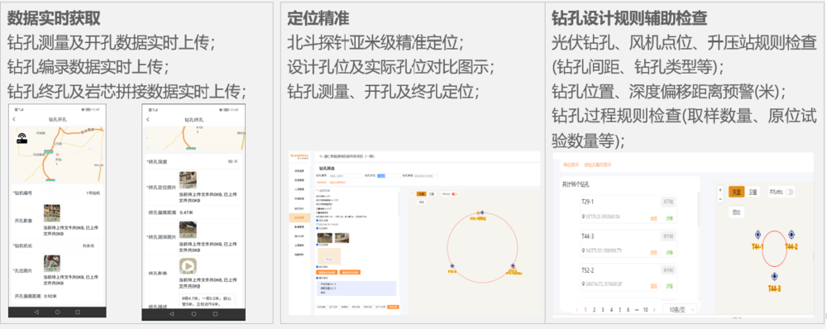Toggle the 开孔对比 switch

tap(789, 192)
